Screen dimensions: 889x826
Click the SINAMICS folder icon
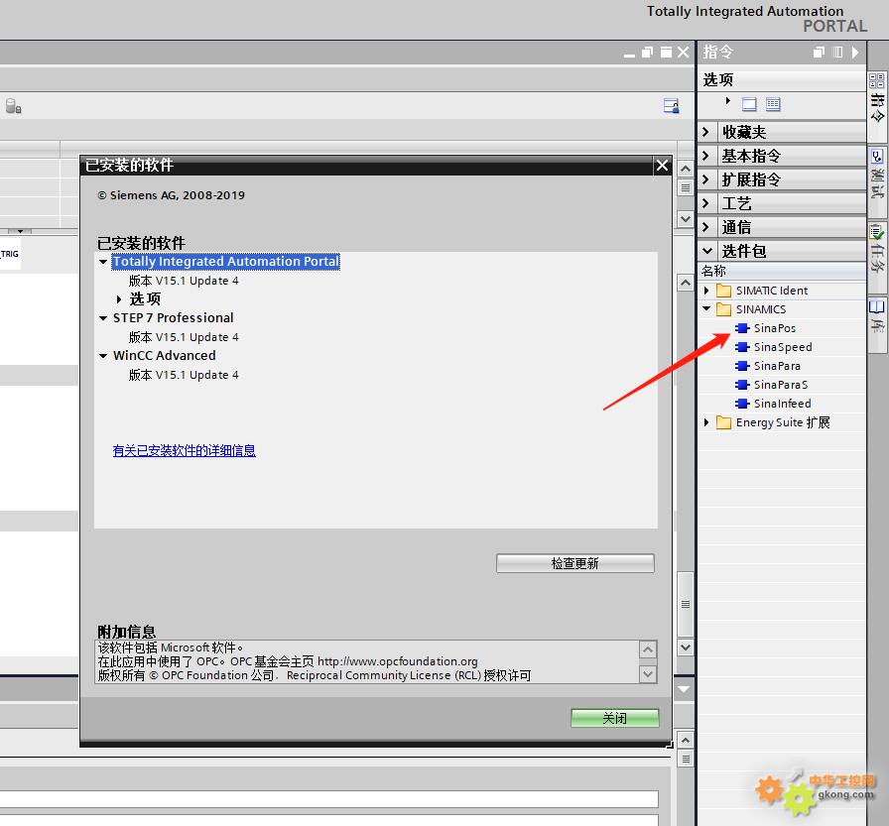coord(723,309)
